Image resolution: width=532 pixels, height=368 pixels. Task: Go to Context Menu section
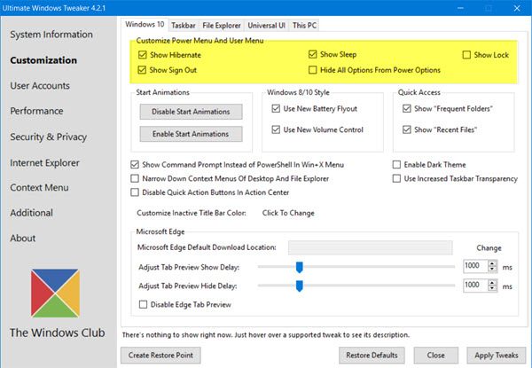[39, 187]
